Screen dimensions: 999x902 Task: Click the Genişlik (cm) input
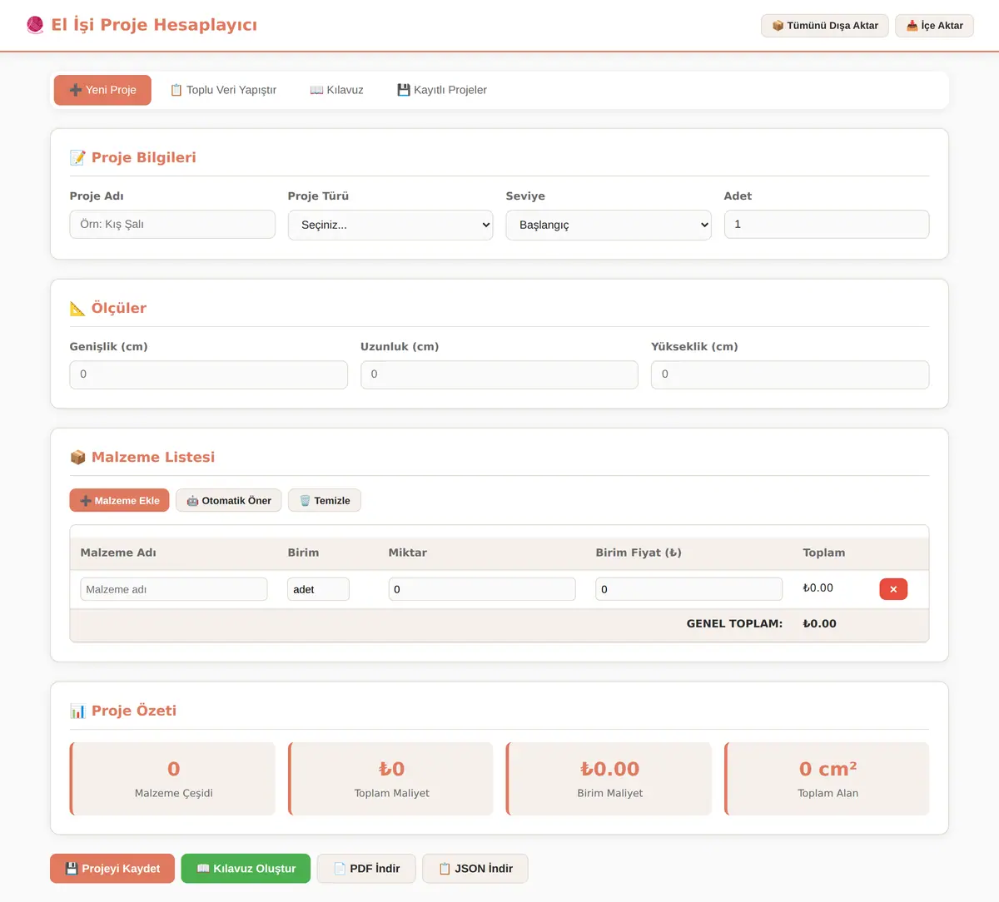coord(209,374)
